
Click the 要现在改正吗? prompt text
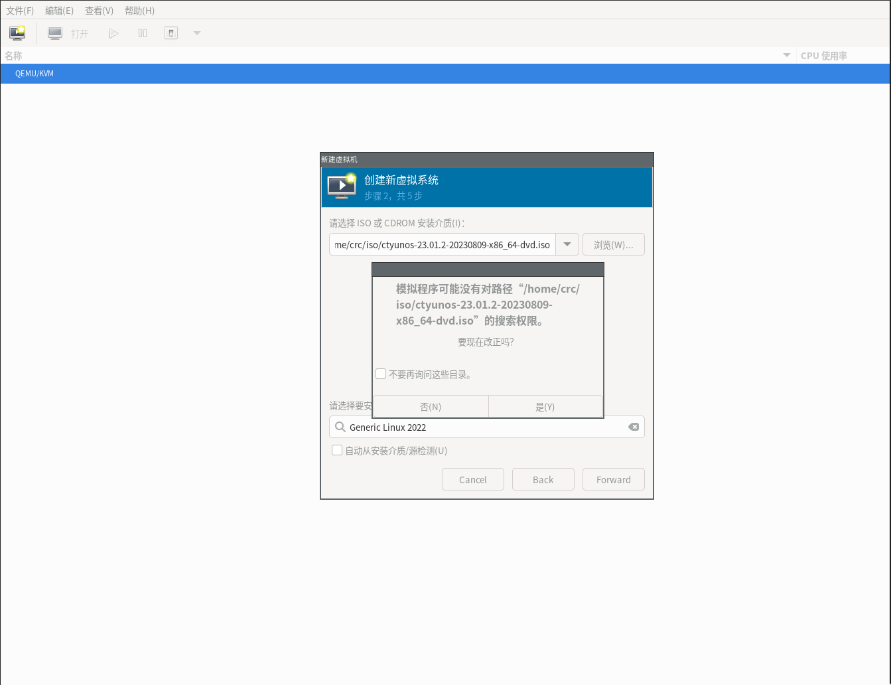[486, 342]
